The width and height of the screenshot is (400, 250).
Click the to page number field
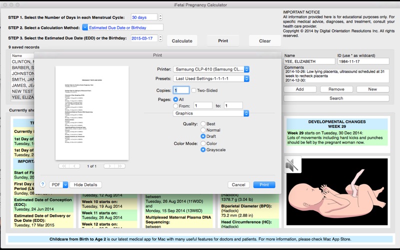coord(233,105)
